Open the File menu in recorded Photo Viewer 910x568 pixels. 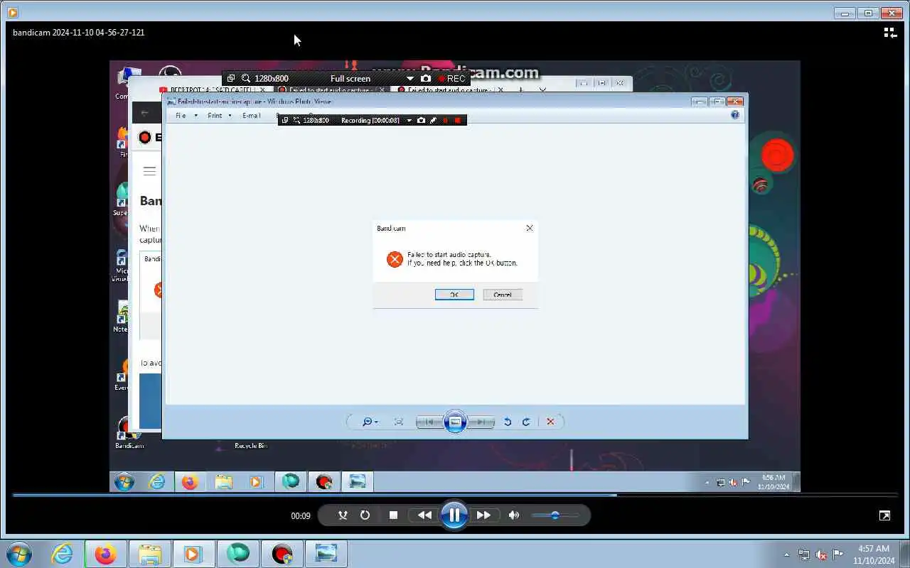point(181,115)
